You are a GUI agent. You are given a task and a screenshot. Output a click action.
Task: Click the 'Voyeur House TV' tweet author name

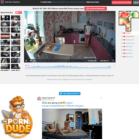click(x=48, y=98)
